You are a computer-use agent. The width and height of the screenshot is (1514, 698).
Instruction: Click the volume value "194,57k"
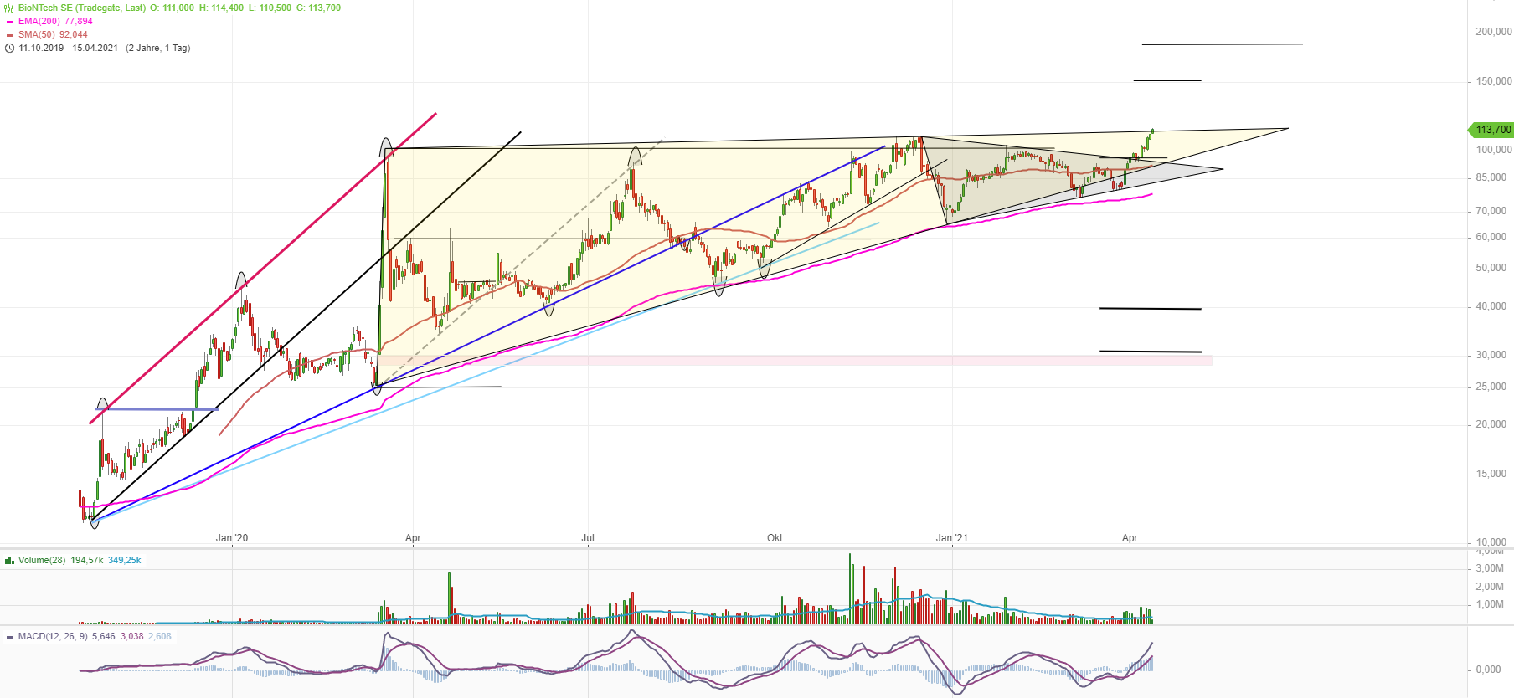87,560
